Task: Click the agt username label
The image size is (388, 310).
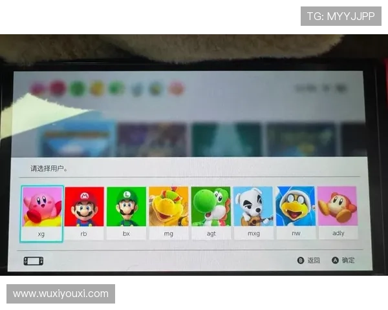Action: click(x=211, y=233)
